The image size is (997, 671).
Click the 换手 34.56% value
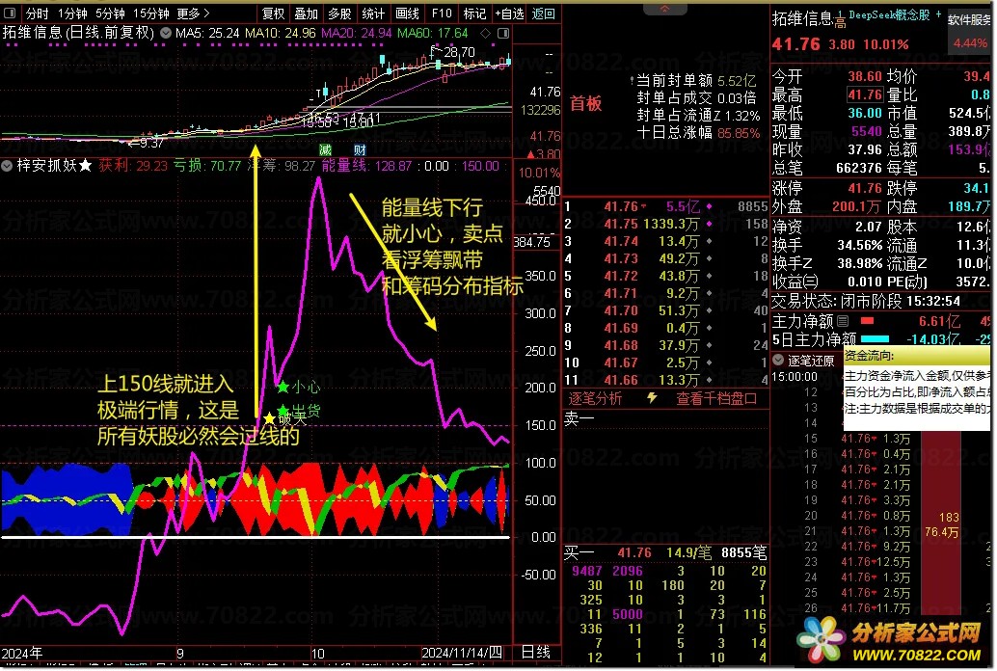point(860,245)
